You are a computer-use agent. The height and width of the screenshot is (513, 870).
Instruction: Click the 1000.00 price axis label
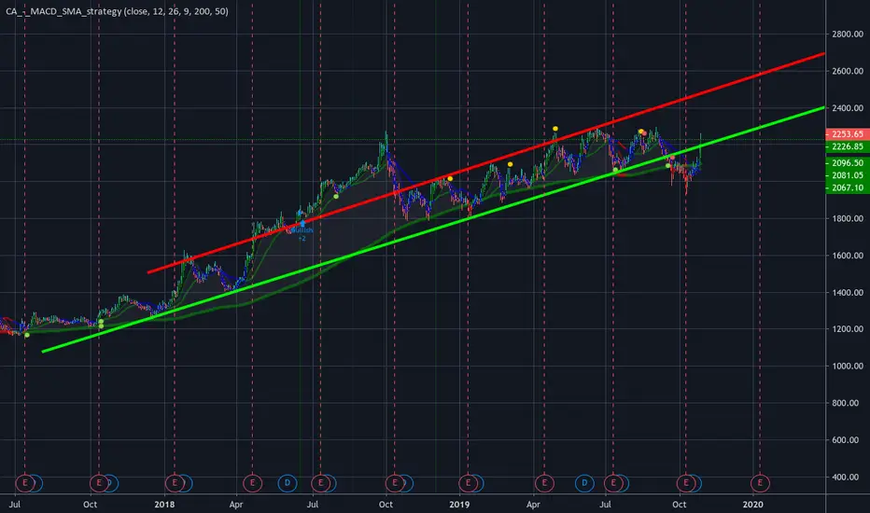point(848,366)
